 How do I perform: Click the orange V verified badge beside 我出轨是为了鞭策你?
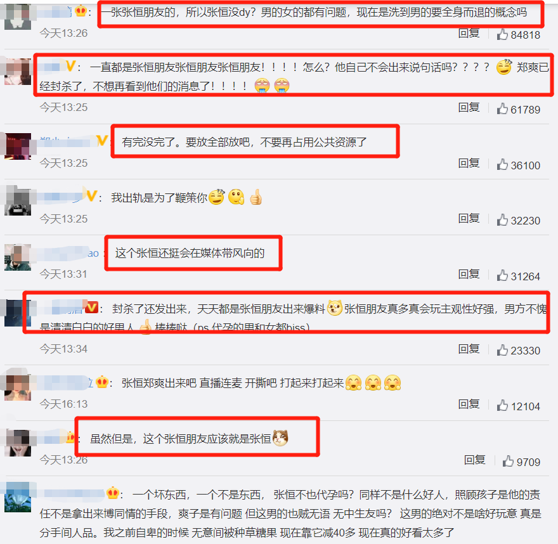pyautogui.click(x=92, y=196)
